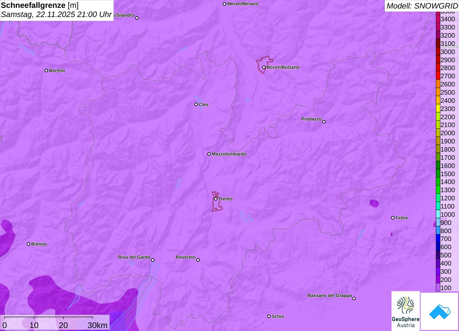Click the Bassano del Grappa label

329,295
